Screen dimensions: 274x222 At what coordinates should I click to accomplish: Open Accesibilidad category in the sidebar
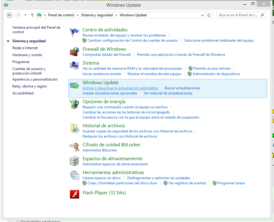coord(23,93)
